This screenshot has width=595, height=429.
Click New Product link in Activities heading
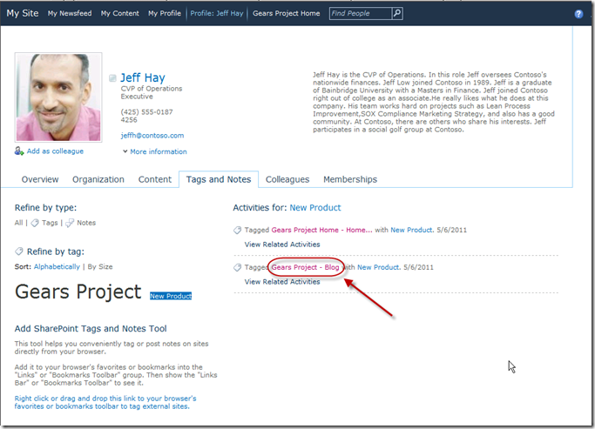pyautogui.click(x=315, y=208)
